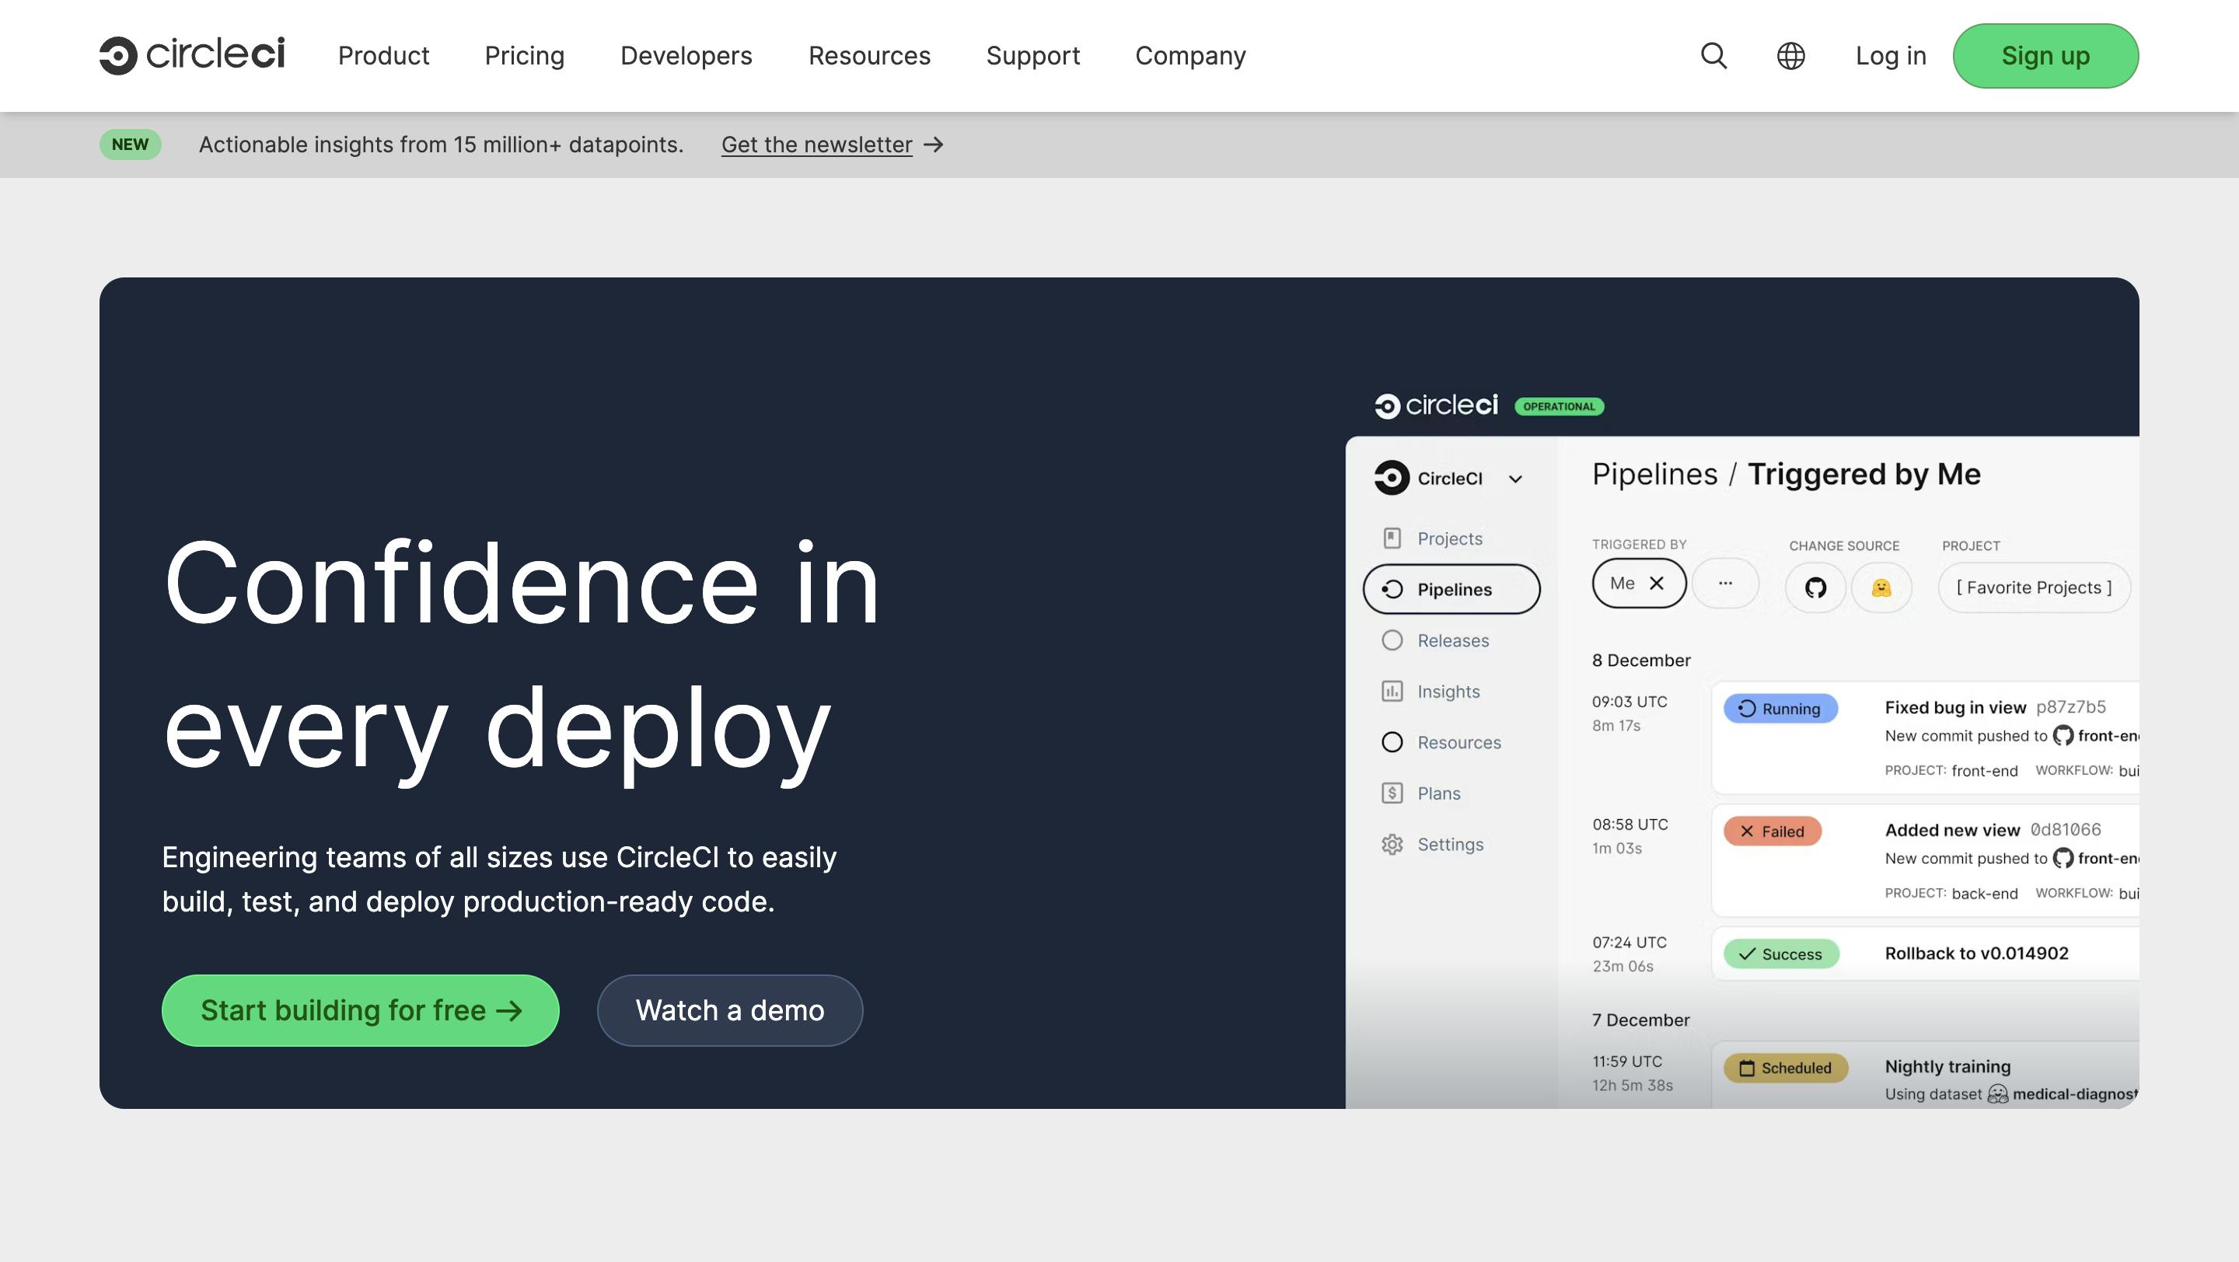Open the Pricing page

coord(524,56)
